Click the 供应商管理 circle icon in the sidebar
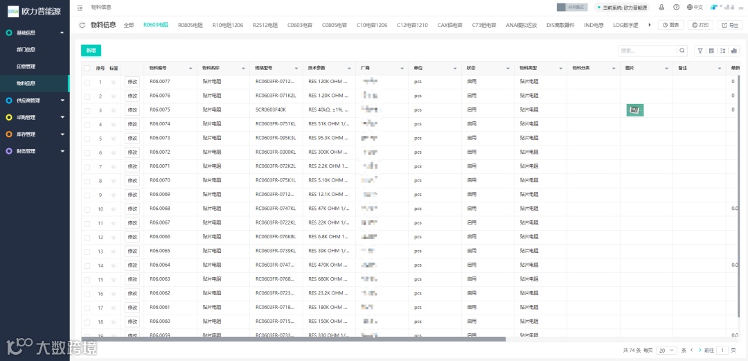748x361 pixels. tap(8, 100)
